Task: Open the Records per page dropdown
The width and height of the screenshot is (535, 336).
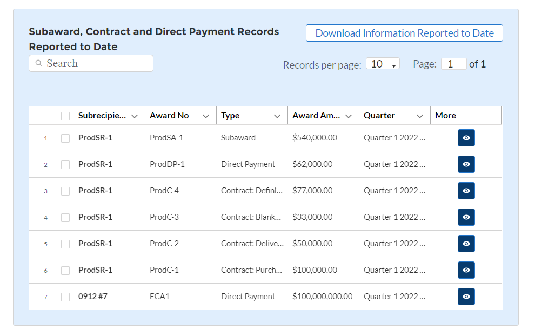Action: (x=383, y=64)
